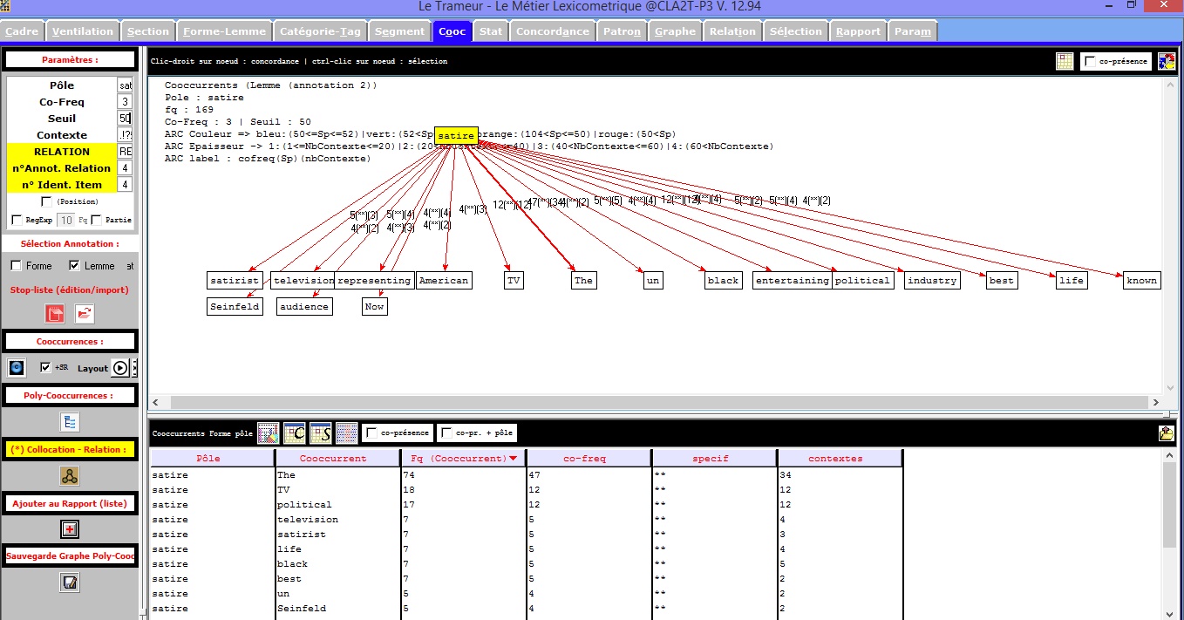The height and width of the screenshot is (620, 1184).
Task: Click the 'S' table icon in cooccurrents toolbar
Action: pyautogui.click(x=321, y=433)
